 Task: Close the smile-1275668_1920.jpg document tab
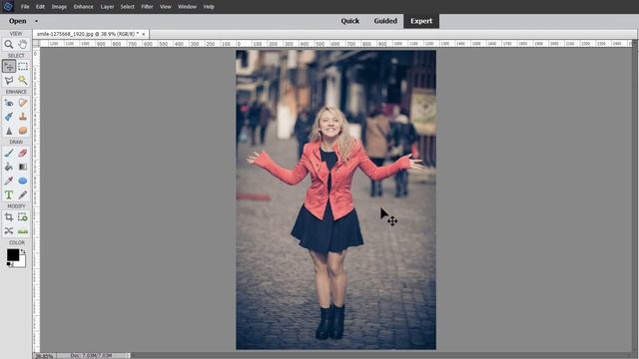144,34
